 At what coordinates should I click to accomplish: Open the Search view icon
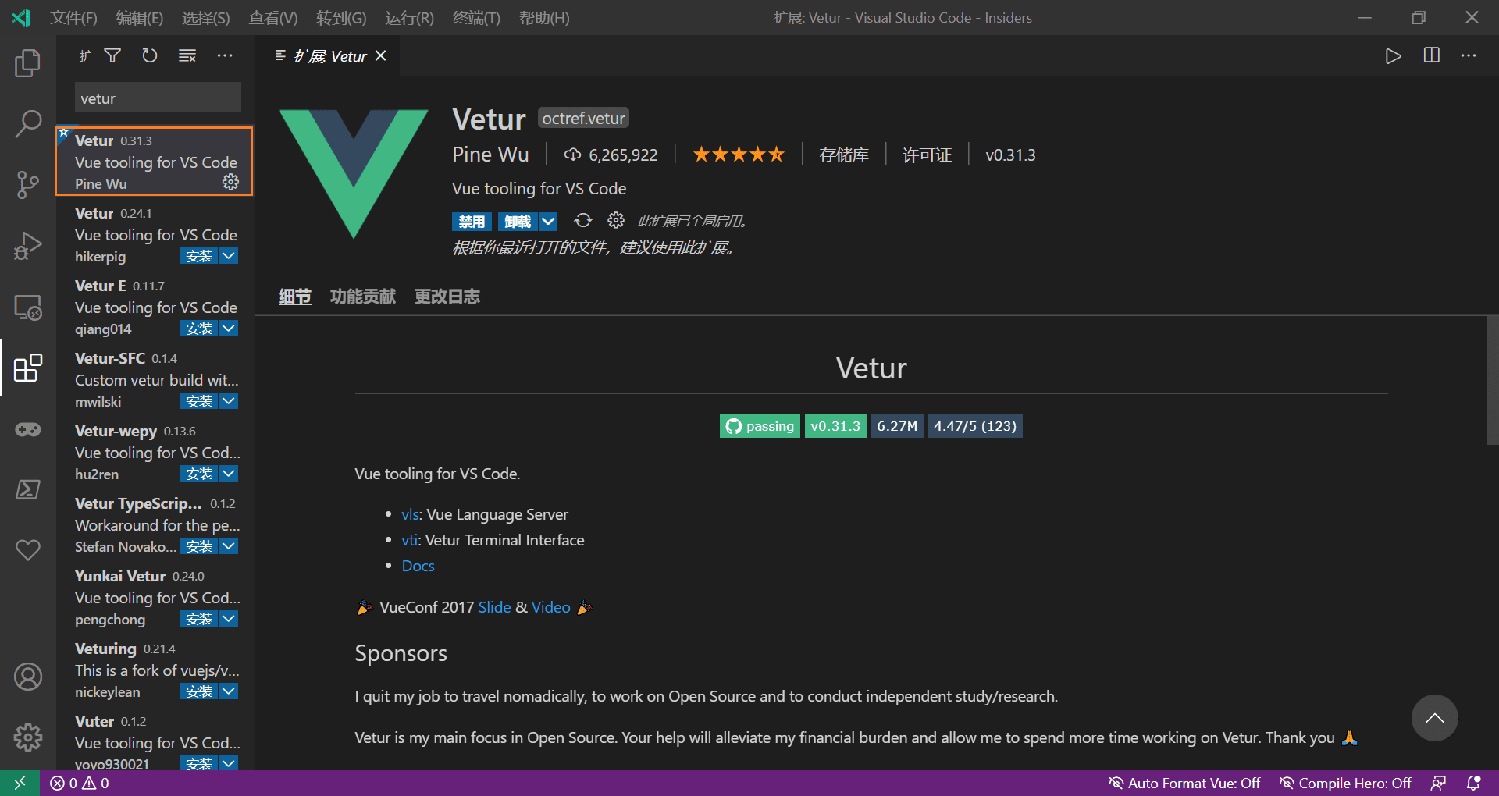(x=28, y=123)
